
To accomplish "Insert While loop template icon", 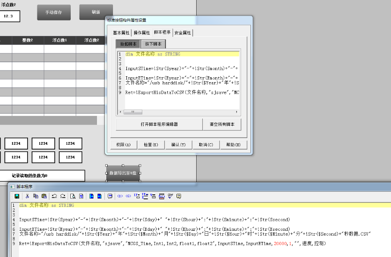I will click(153, 196).
